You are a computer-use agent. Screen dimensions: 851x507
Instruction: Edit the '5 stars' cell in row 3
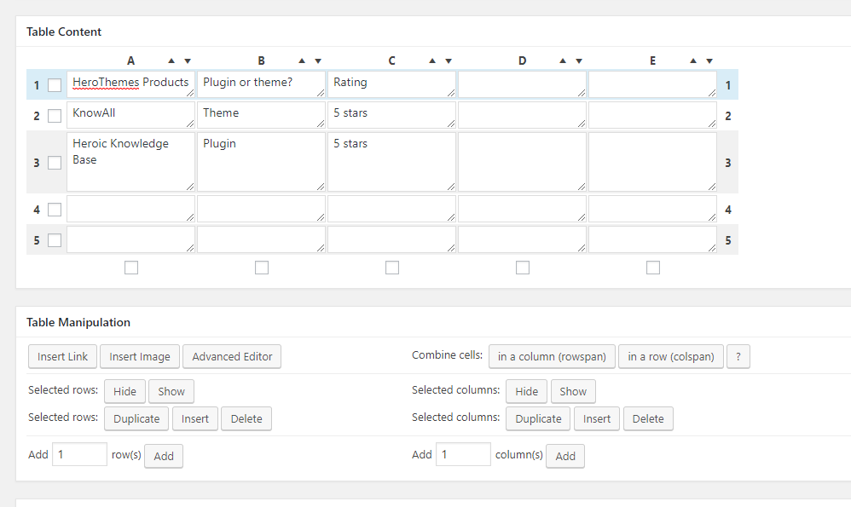click(x=392, y=162)
